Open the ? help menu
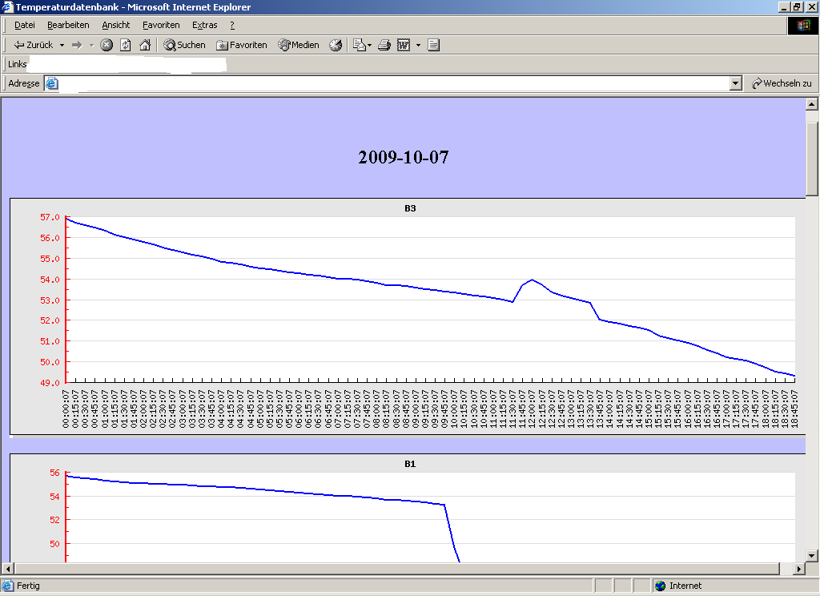 (x=232, y=25)
